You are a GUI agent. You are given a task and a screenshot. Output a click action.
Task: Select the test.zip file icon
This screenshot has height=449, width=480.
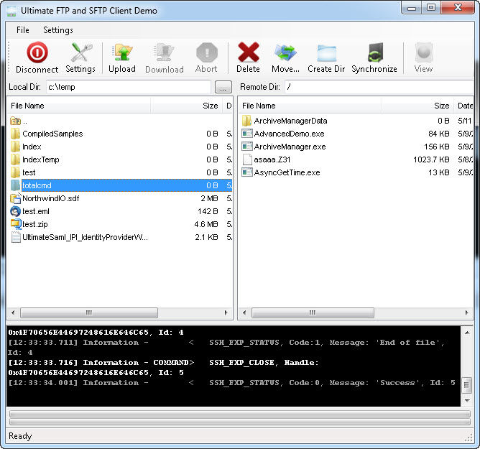point(16,224)
